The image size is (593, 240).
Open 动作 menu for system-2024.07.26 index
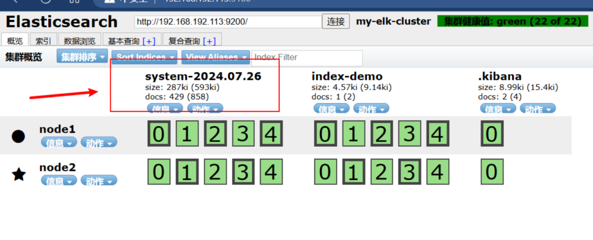[x=205, y=109]
